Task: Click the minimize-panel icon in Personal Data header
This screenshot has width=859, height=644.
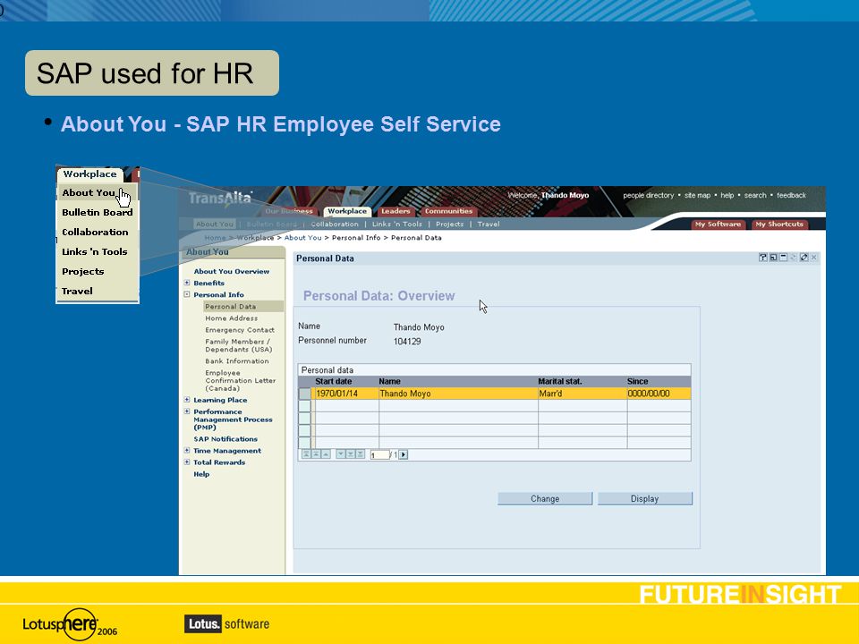Action: (x=784, y=258)
